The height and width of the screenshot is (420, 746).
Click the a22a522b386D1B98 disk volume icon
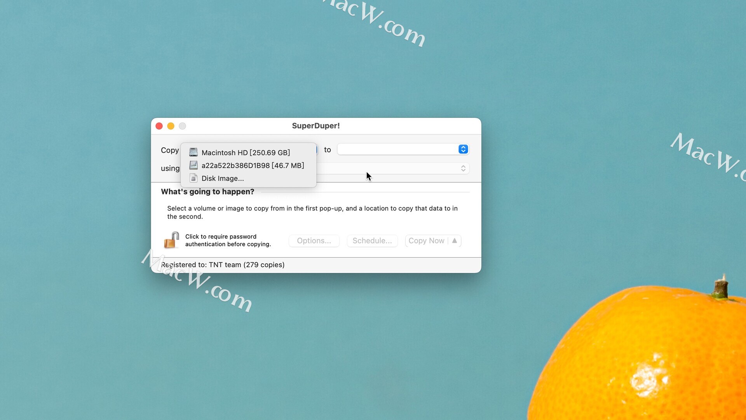(x=193, y=165)
